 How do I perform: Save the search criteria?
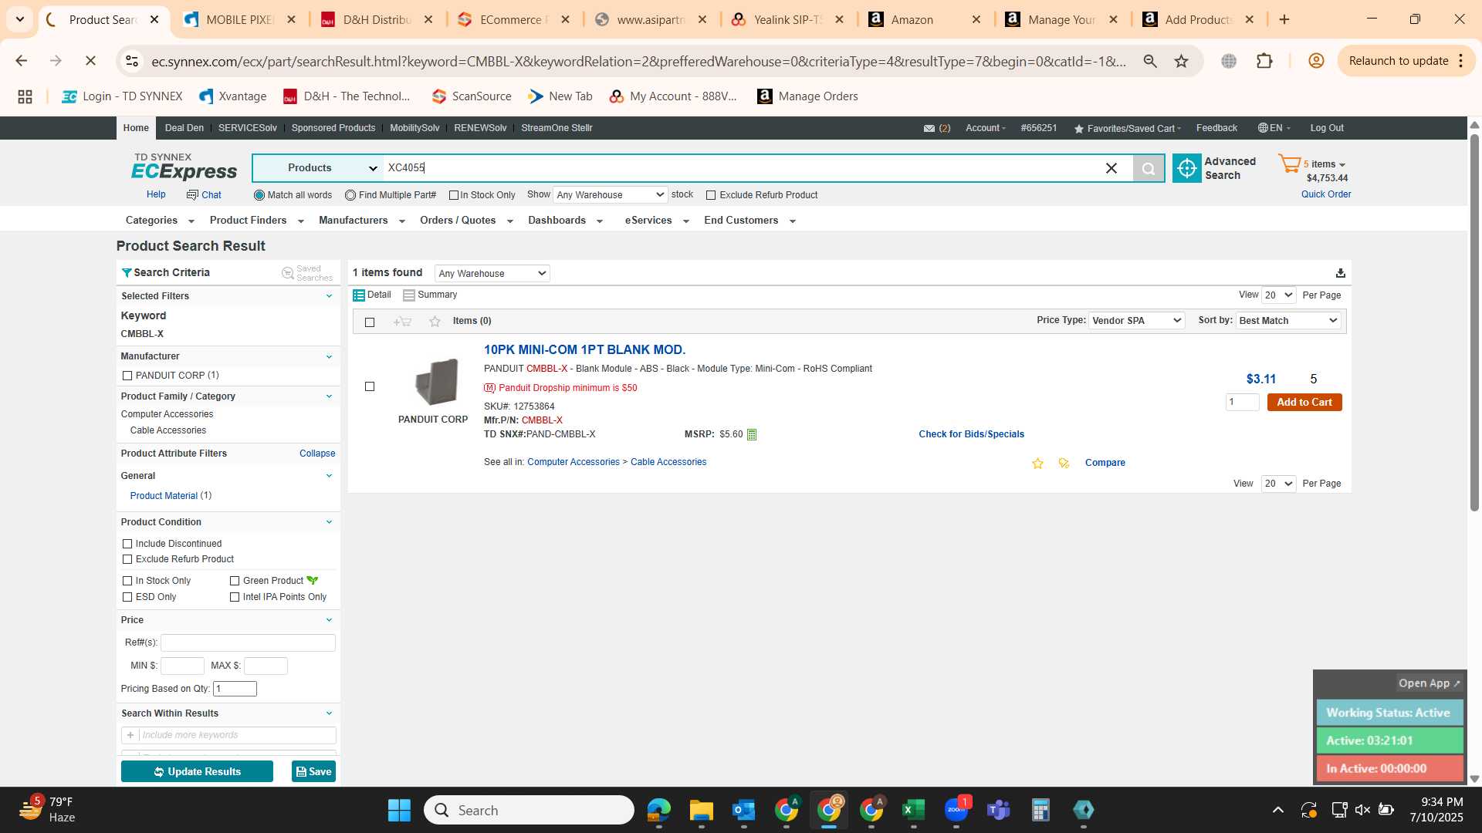click(313, 772)
